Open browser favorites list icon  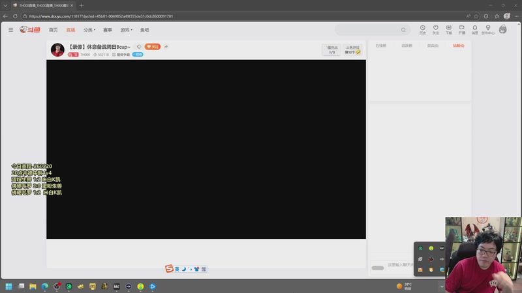point(497,16)
